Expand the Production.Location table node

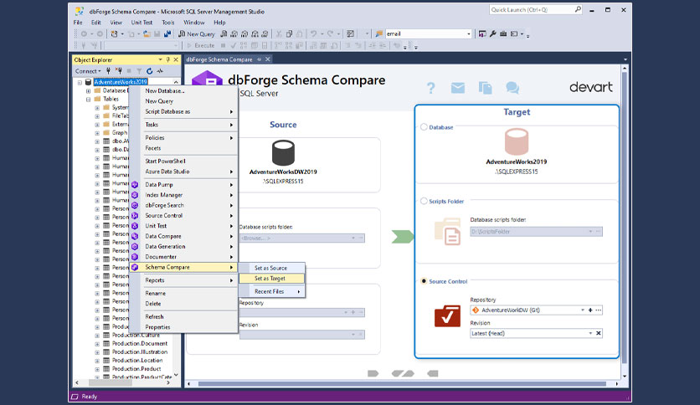97,361
